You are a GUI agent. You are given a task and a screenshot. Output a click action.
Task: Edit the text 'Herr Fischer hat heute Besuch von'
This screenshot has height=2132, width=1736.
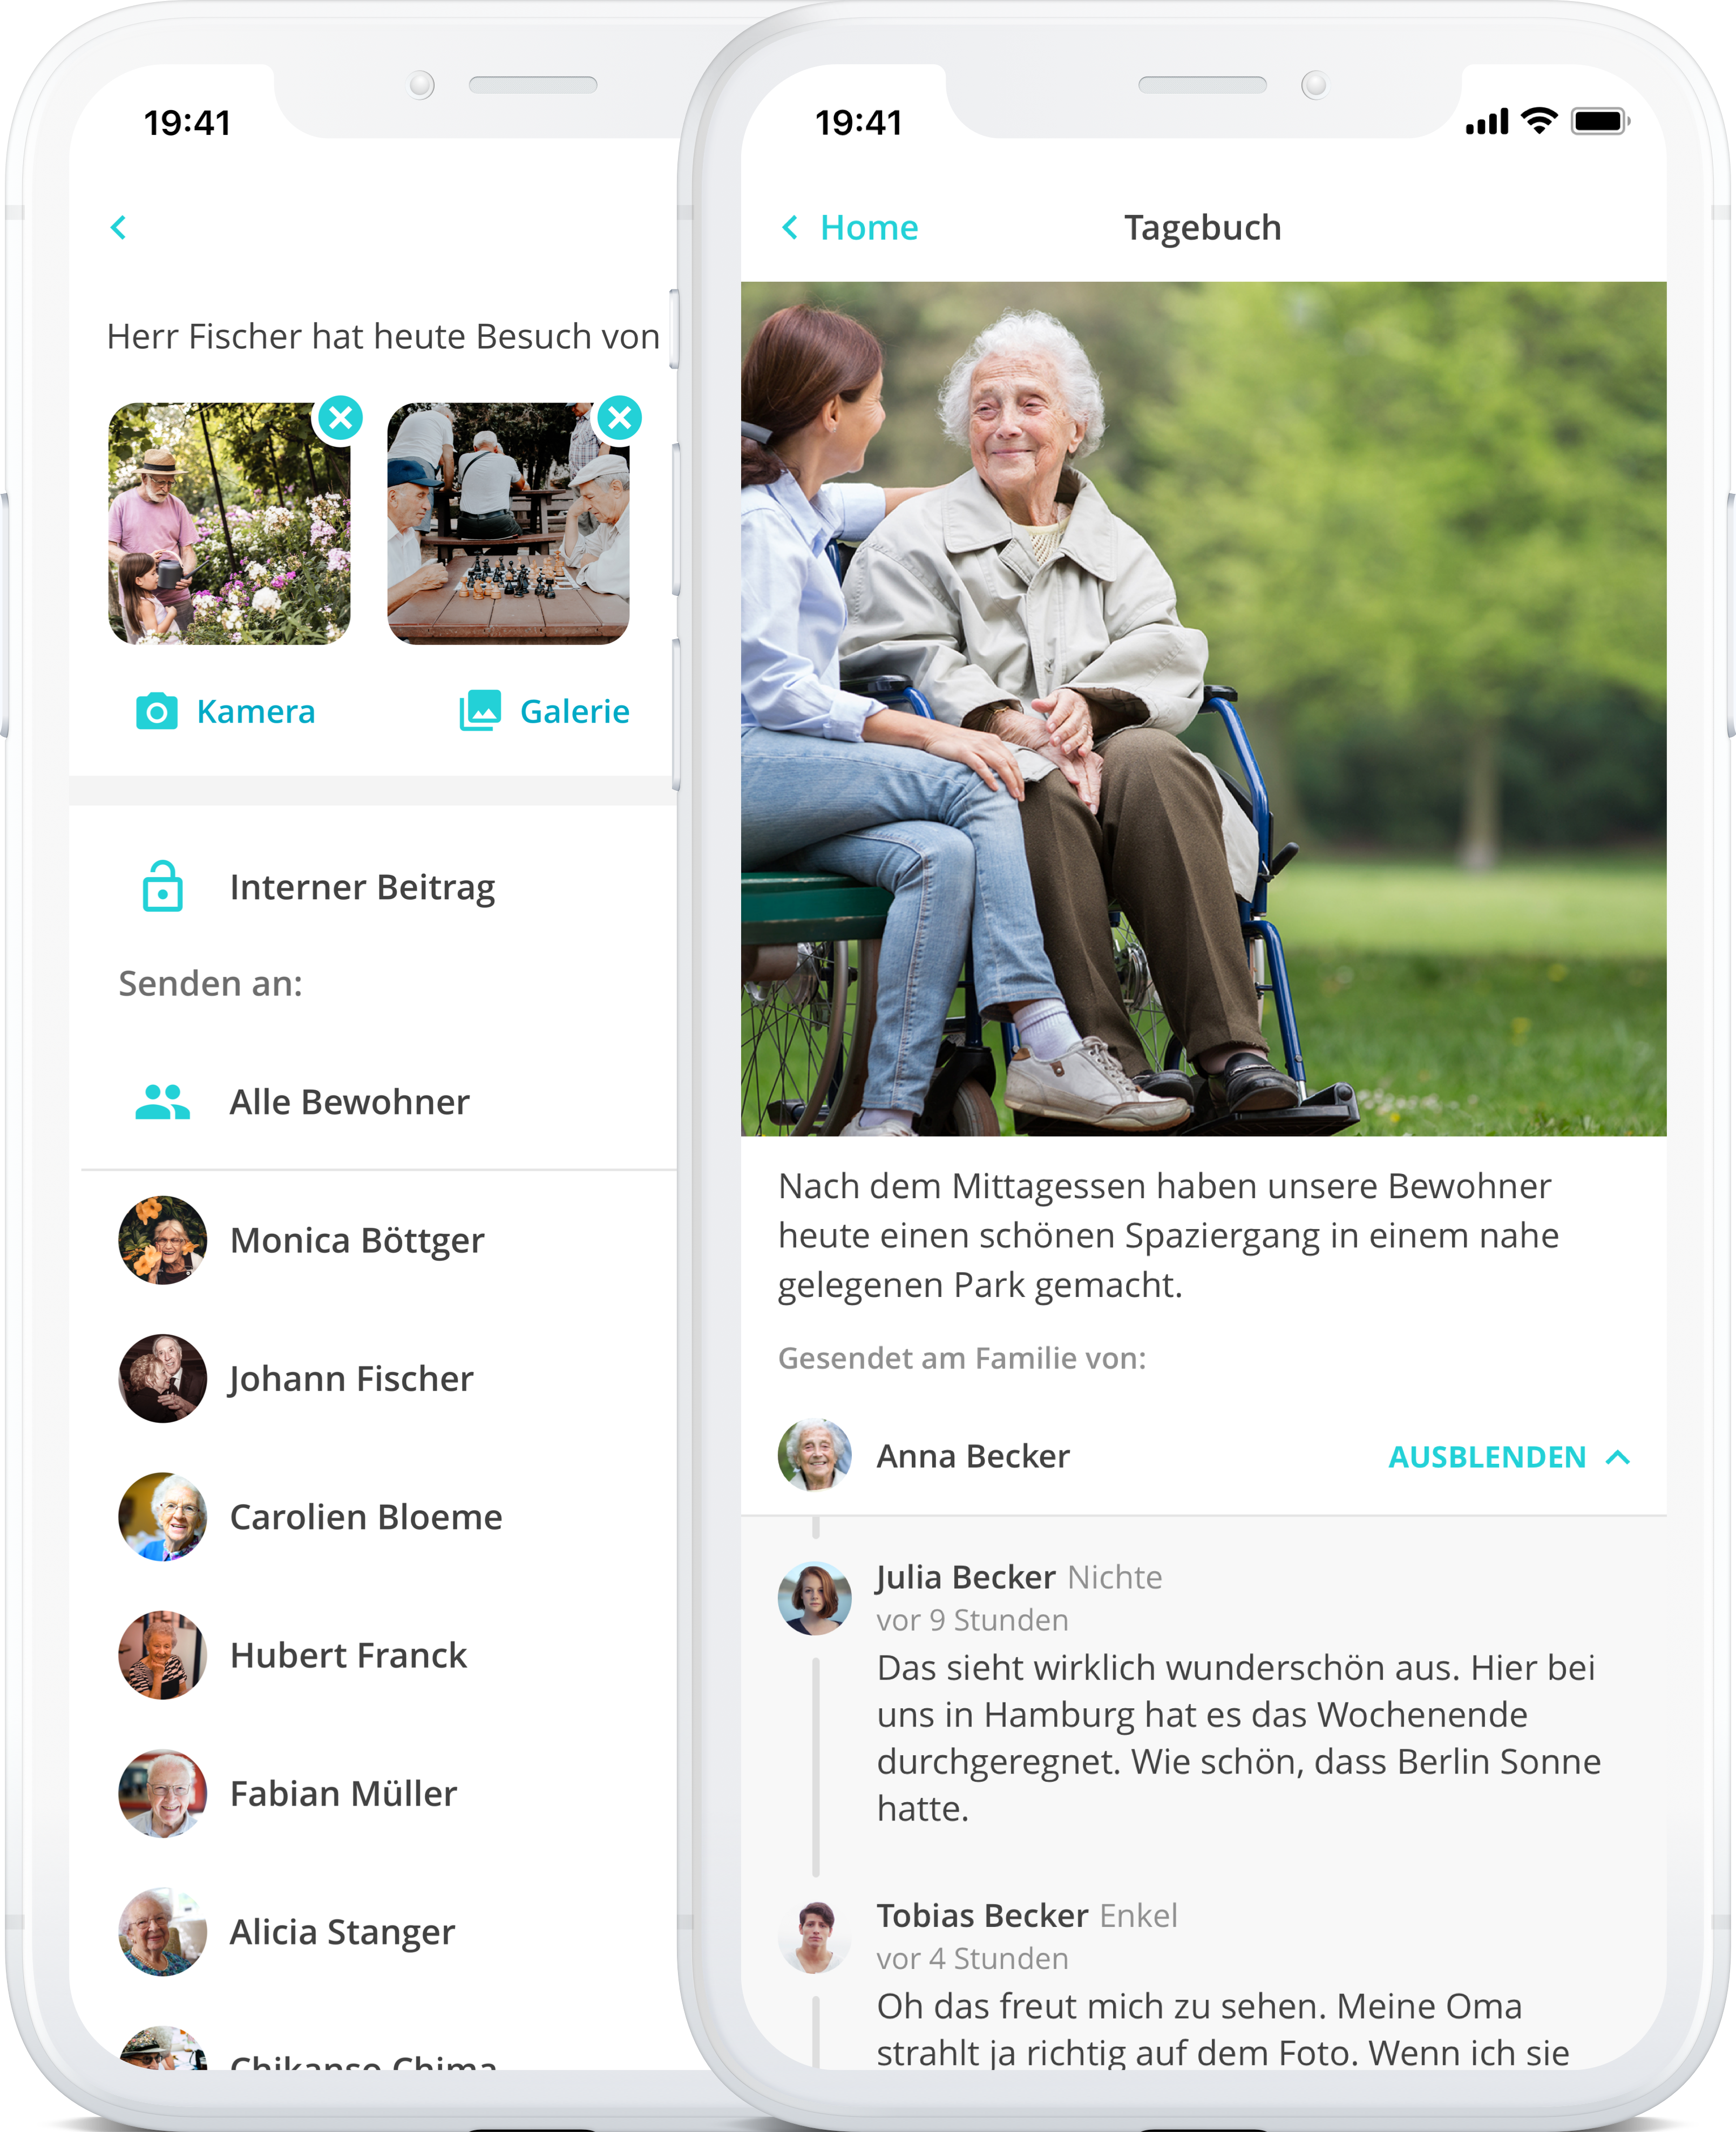point(383,337)
